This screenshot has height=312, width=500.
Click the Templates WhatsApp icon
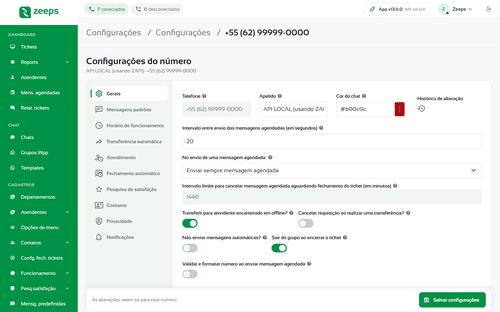click(12, 168)
